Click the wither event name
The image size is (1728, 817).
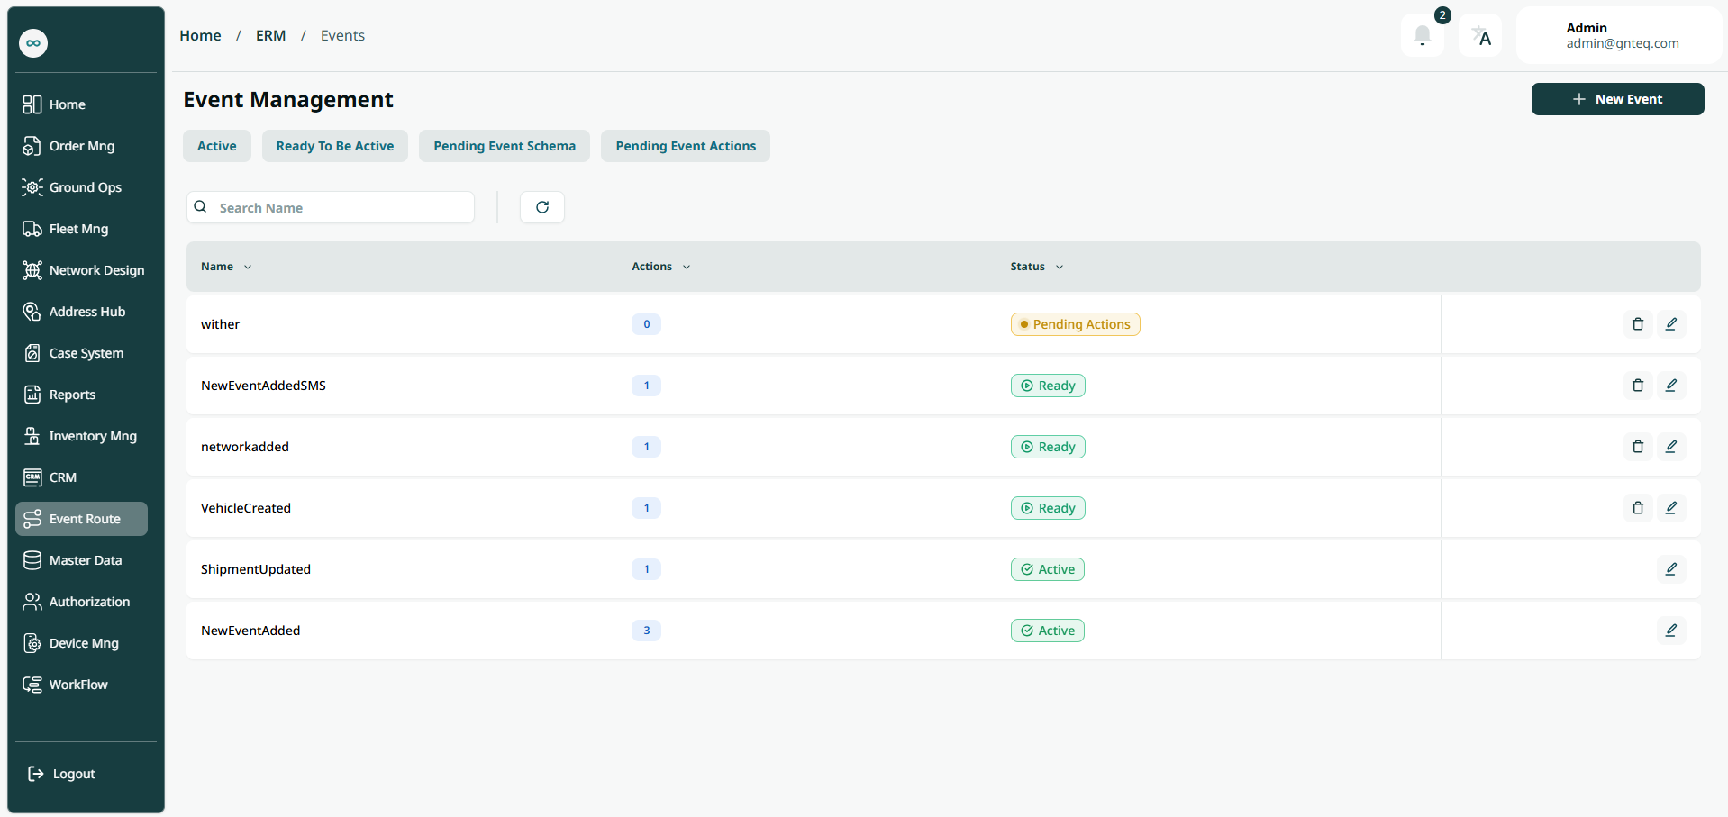(x=220, y=324)
